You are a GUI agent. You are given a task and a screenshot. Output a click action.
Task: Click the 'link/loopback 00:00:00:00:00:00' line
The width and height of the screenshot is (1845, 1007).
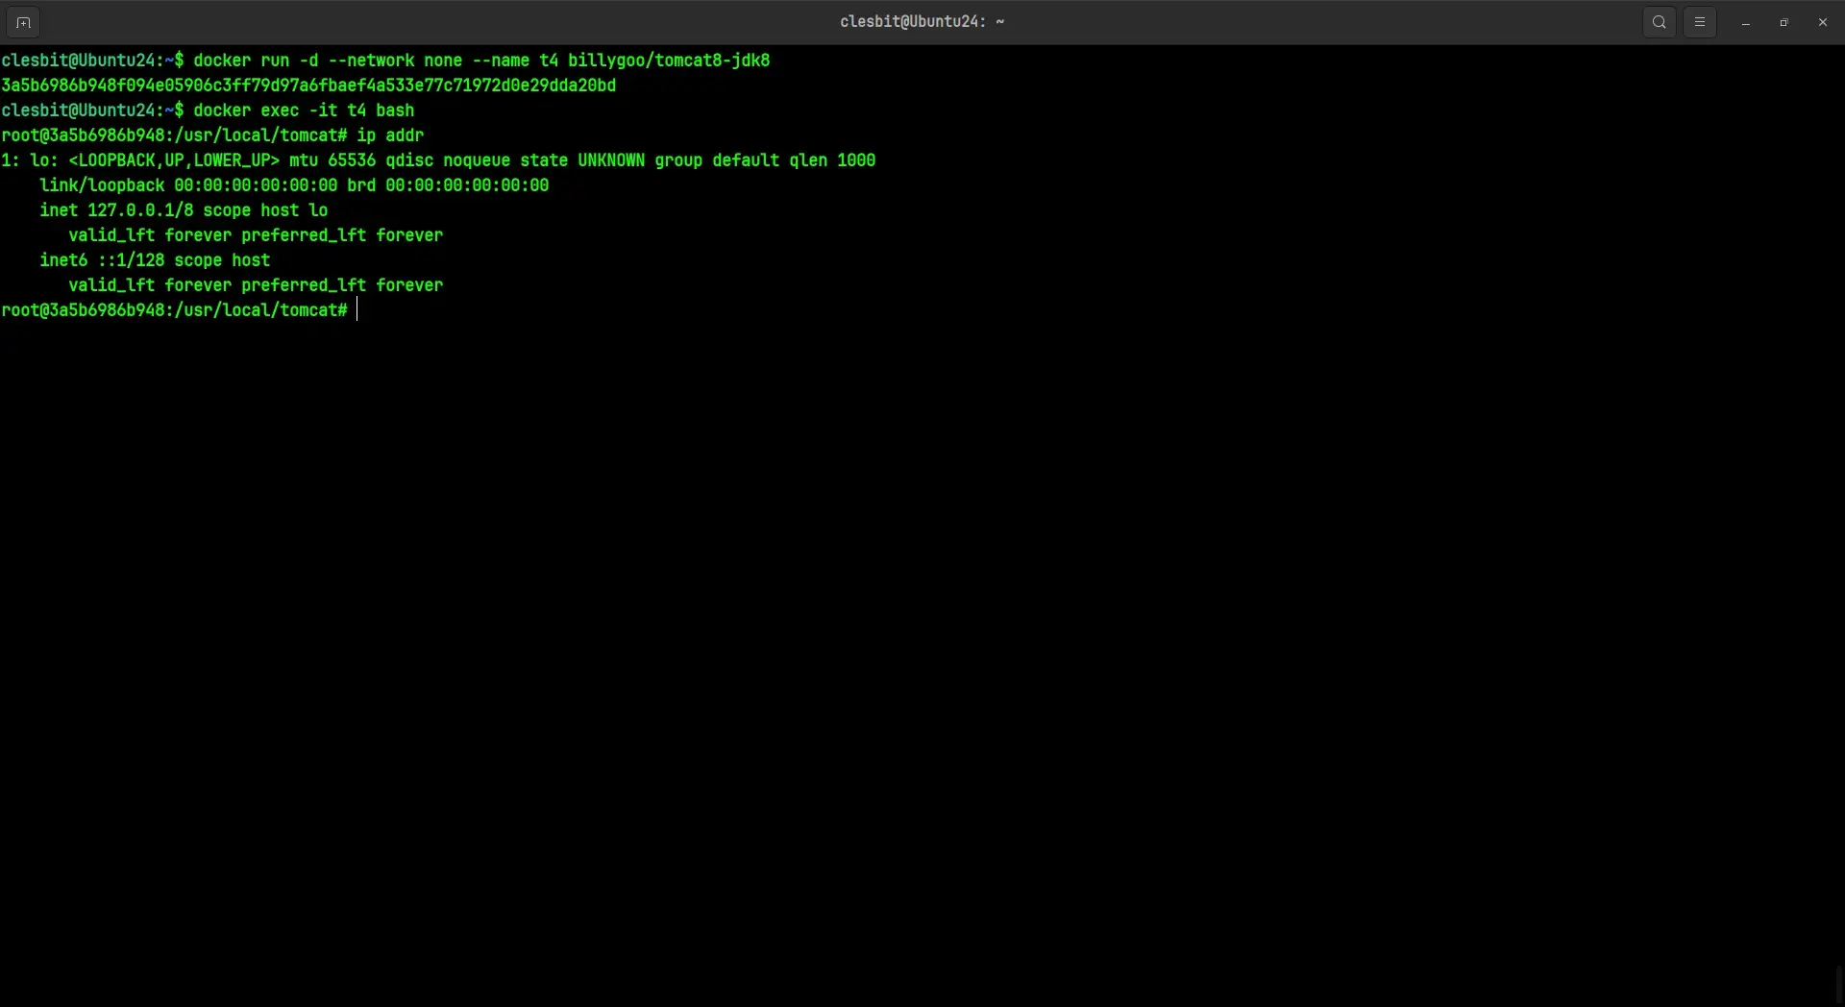click(294, 185)
